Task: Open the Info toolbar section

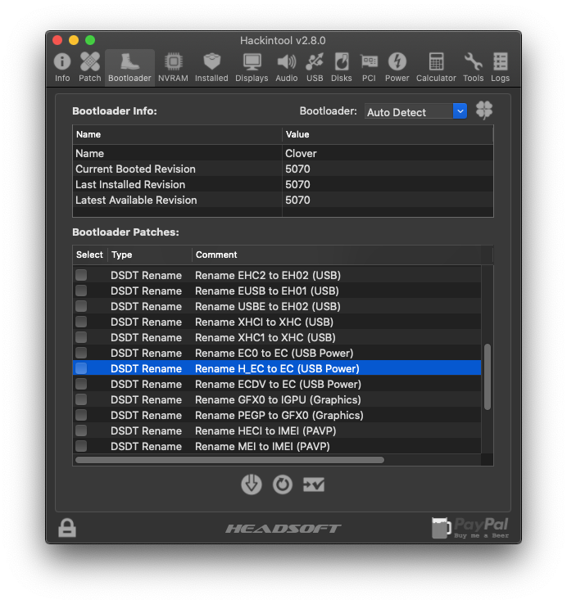Action: pos(62,67)
